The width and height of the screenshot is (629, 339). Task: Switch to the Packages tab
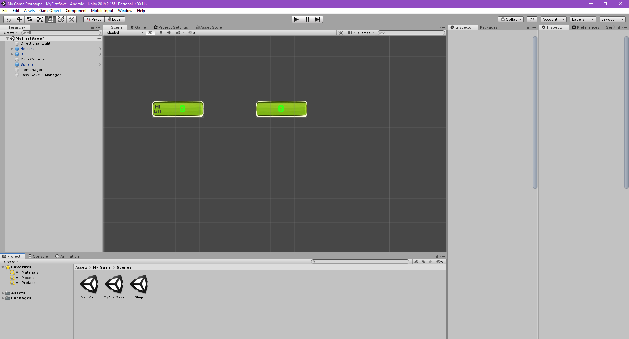click(x=488, y=27)
